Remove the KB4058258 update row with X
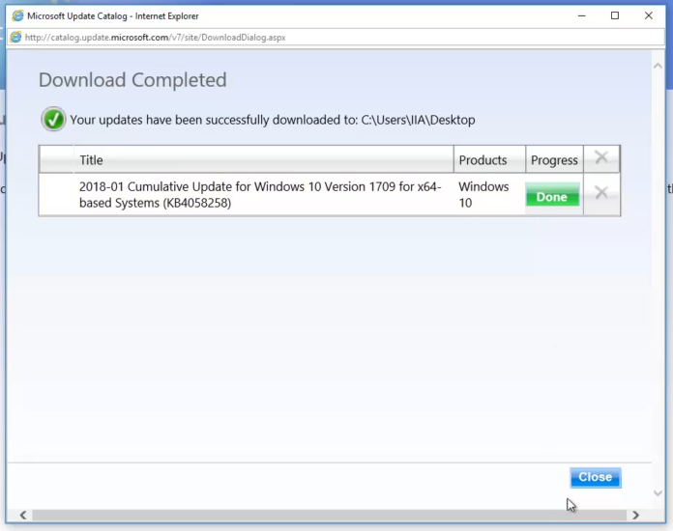This screenshot has width=673, height=531. [601, 192]
